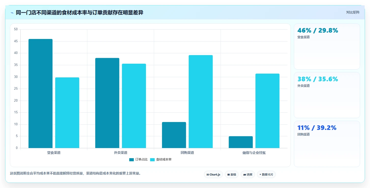Click the footnote text about 渠道结构
This screenshot has height=188, width=370.
(75, 173)
